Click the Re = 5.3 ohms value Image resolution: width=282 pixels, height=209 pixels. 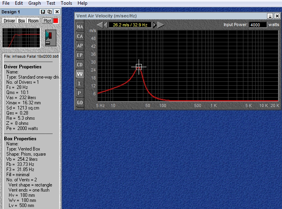click(x=20, y=118)
